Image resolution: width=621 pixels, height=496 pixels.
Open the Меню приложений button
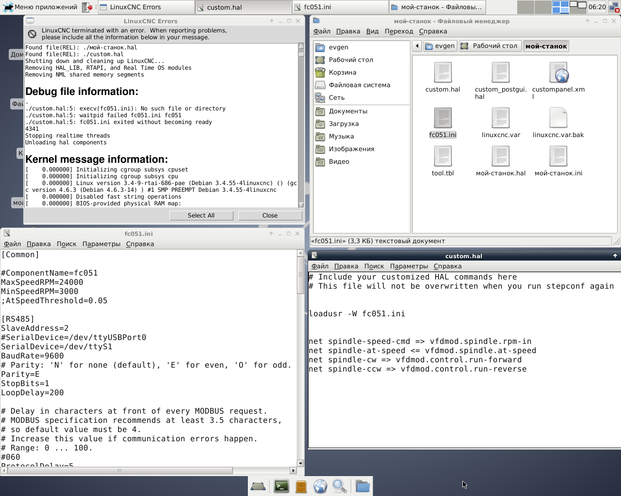point(40,7)
